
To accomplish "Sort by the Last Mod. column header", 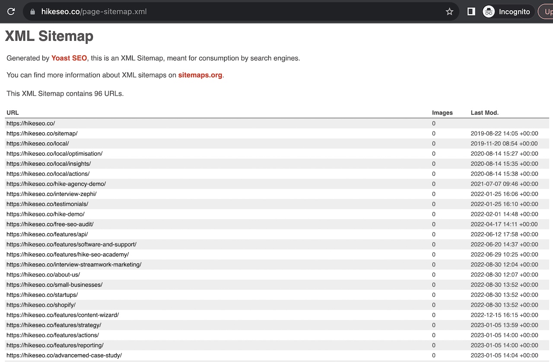I will pyautogui.click(x=485, y=112).
